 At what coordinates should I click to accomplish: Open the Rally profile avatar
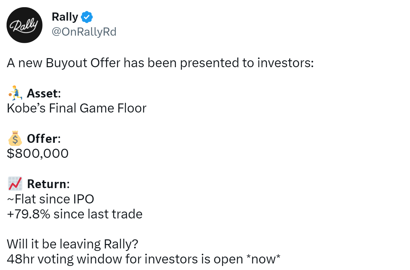point(25,25)
